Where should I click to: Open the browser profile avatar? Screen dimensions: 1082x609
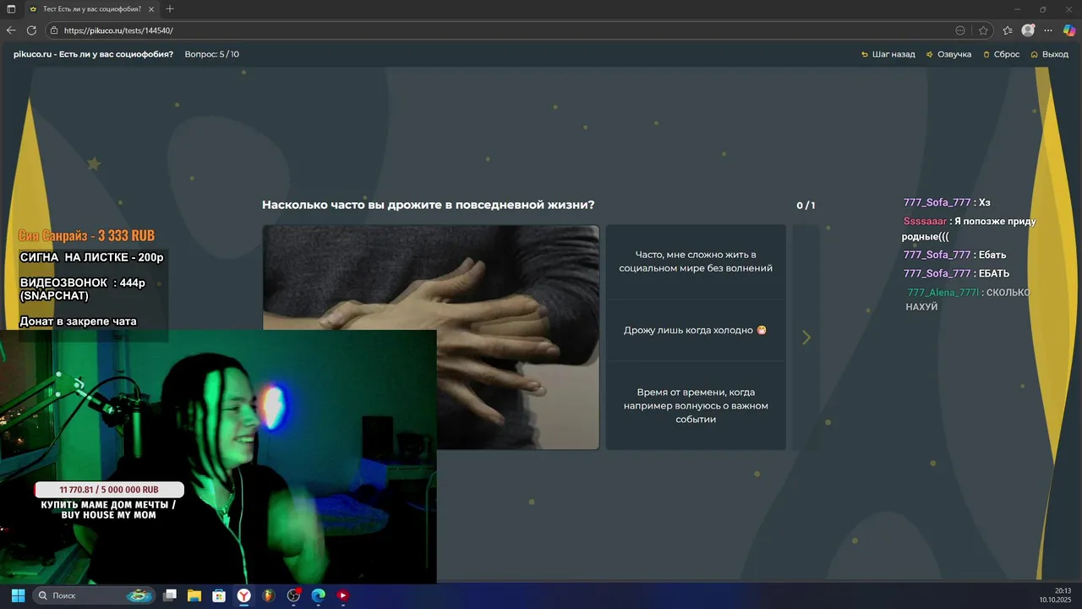(x=1028, y=30)
